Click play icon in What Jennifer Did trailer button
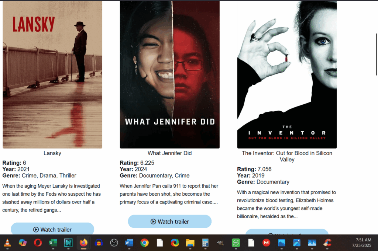Viewport: 378px width, 251px height. (153, 222)
